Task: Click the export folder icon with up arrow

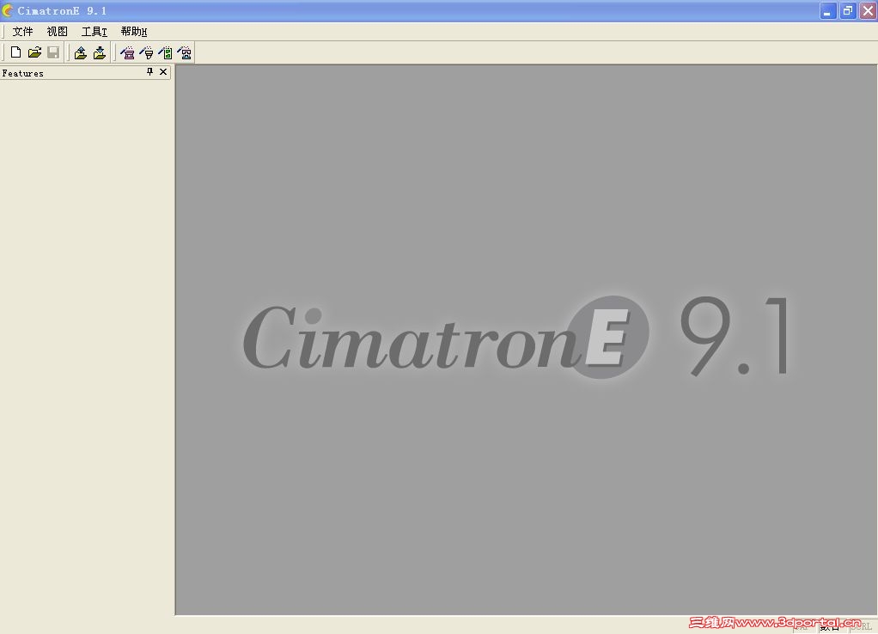Action: [81, 52]
